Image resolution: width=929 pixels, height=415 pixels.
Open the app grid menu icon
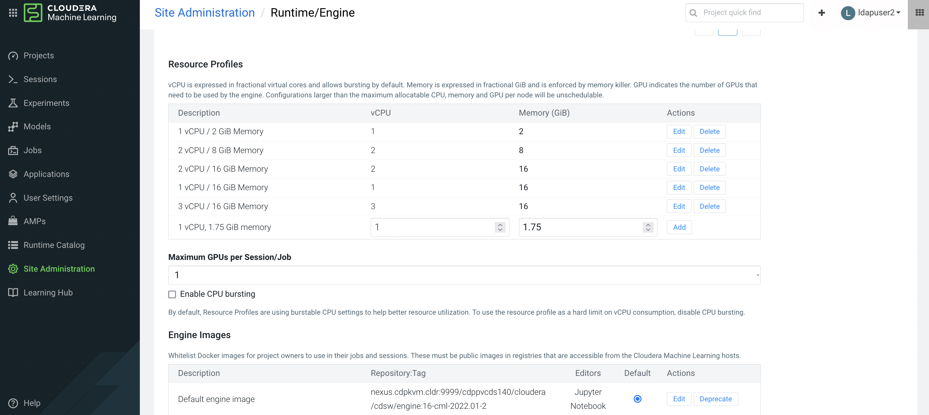[x=13, y=13]
